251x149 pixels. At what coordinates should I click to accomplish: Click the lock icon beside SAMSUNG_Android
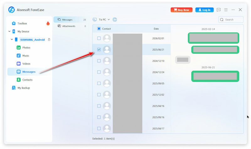49,40
